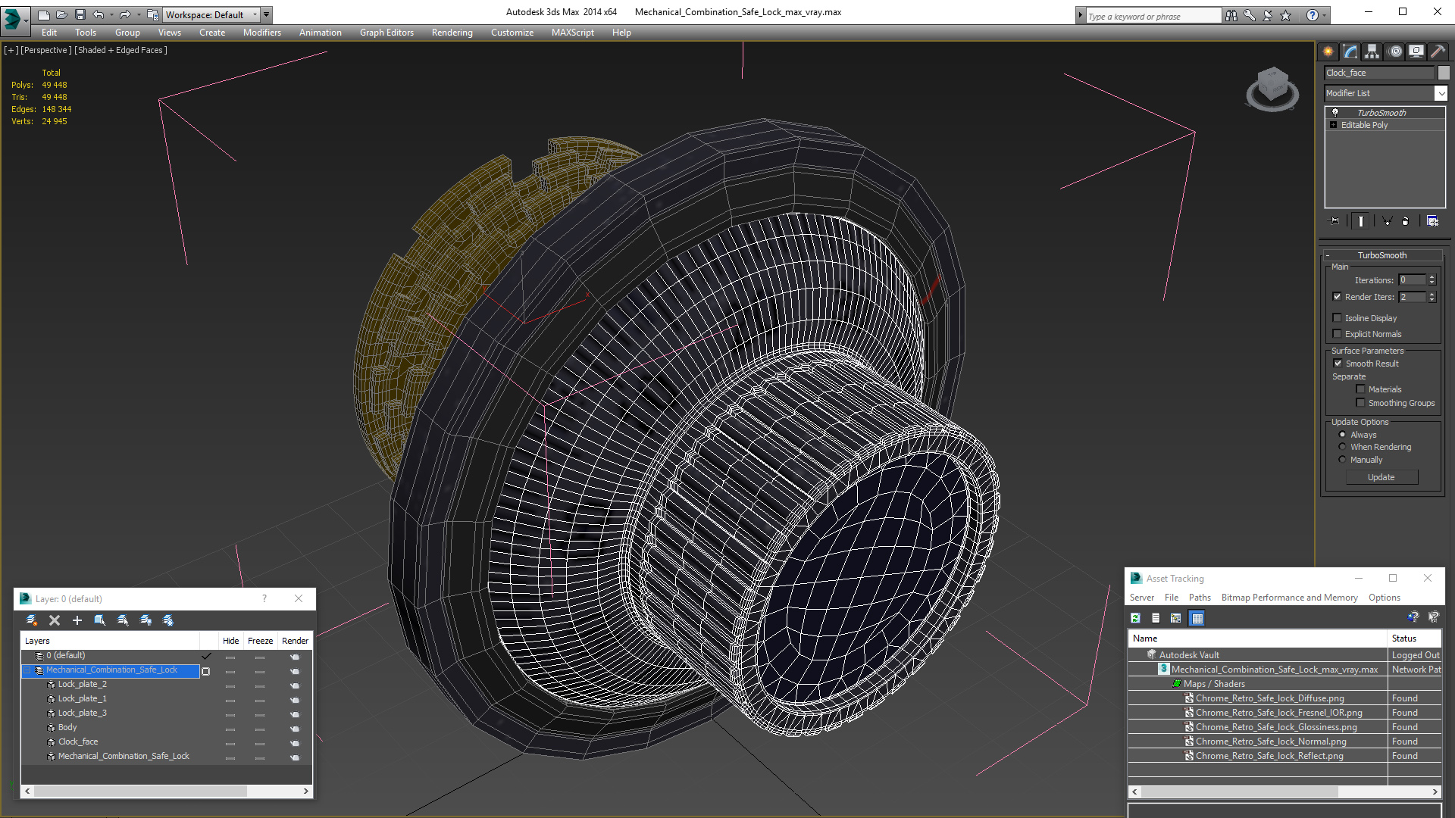
Task: Click Hide/Unhide All Layers icon
Action: point(145,620)
